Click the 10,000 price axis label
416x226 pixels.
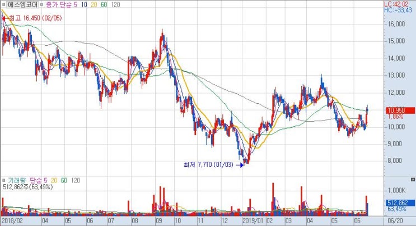(x=396, y=127)
